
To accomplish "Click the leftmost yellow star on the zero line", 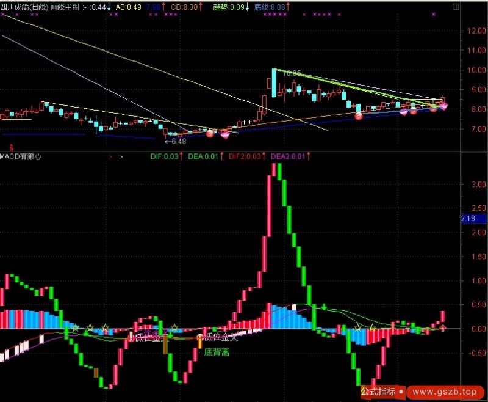I will click(75, 328).
